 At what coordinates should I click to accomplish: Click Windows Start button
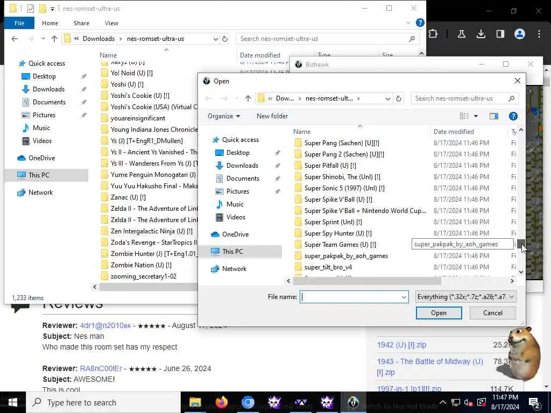click(x=13, y=402)
